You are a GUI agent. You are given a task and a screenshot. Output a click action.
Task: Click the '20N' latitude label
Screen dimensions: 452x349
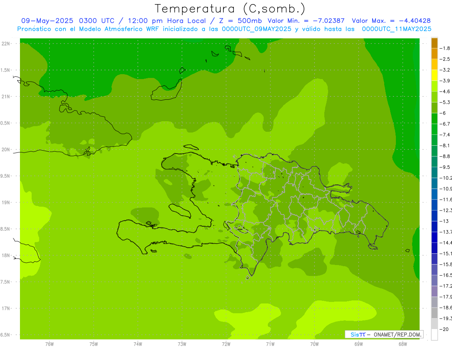(x=6, y=149)
